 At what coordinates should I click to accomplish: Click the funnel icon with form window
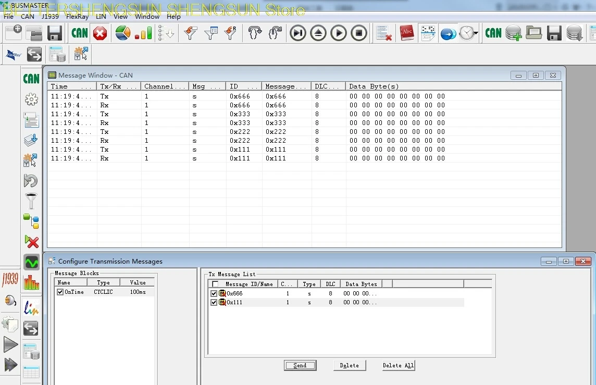pyautogui.click(x=210, y=33)
